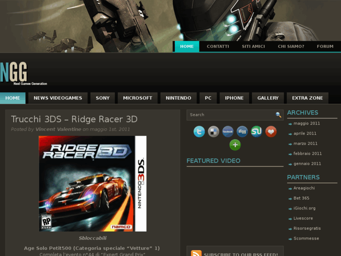Open the gennaio 2011 archive

(x=307, y=163)
